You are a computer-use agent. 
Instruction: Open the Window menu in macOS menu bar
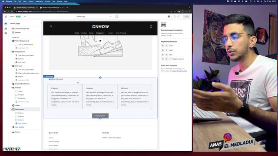coord(60,1)
